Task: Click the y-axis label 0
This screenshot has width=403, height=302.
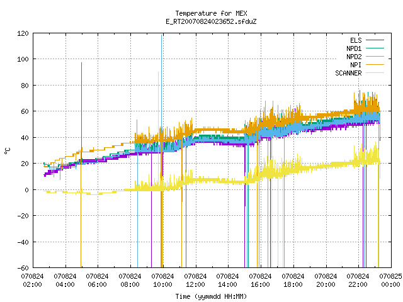Action: pos(26,190)
